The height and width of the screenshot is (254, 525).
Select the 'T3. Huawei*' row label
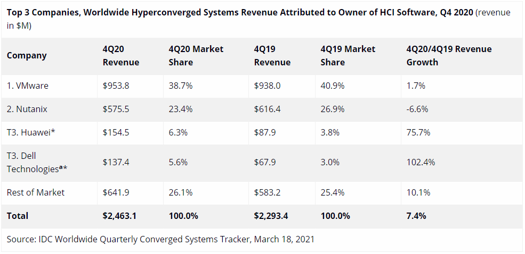pos(31,132)
